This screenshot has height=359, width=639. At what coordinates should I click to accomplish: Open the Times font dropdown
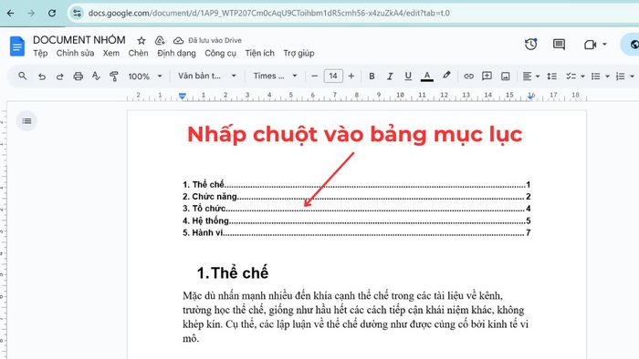[275, 76]
